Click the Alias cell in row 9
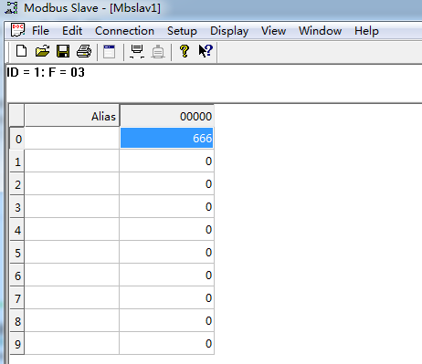Image resolution: width=422 pixels, height=364 pixels. 72,344
